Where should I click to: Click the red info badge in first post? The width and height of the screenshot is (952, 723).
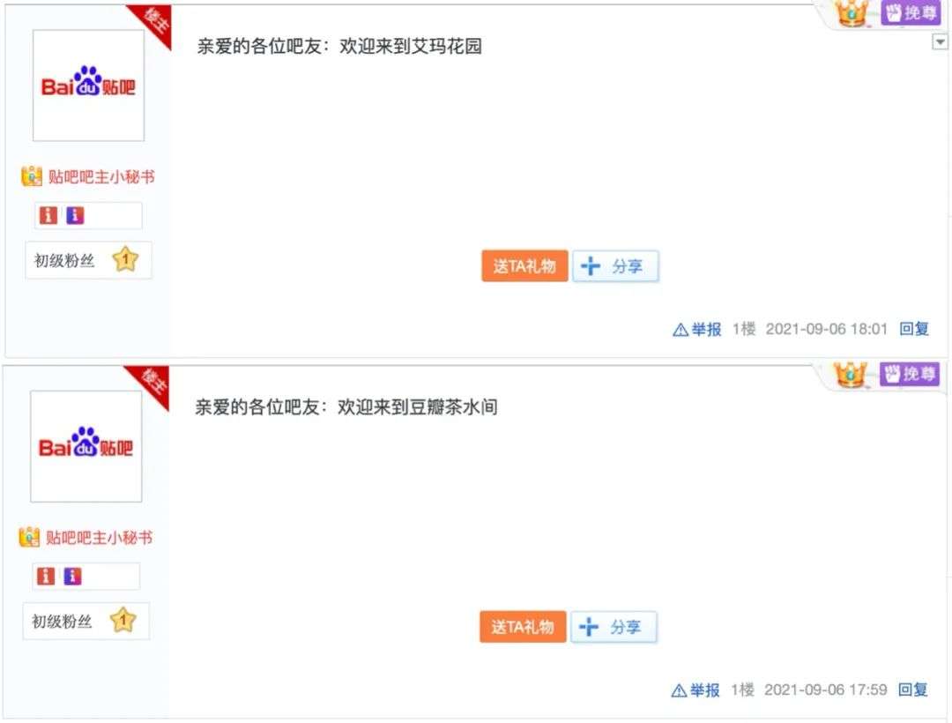(48, 215)
